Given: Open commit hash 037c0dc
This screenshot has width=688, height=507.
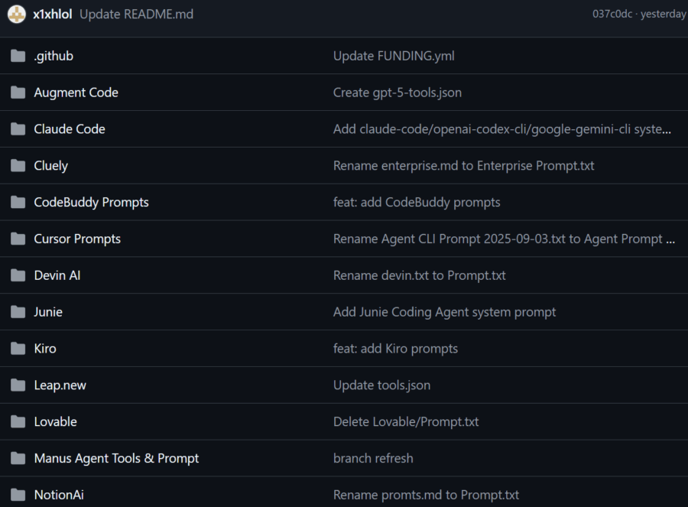Looking at the screenshot, I should (612, 14).
